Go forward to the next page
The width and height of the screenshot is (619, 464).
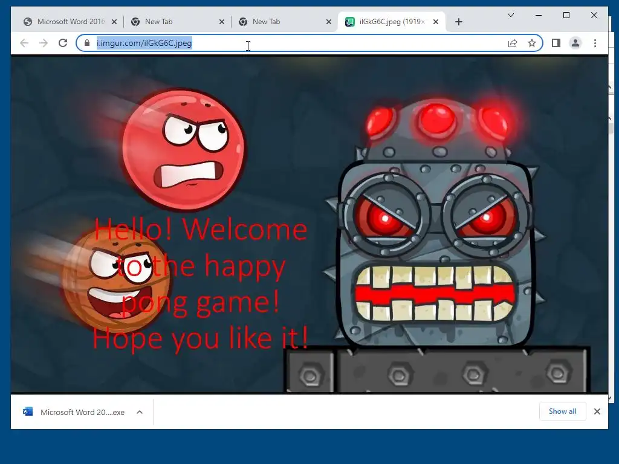(44, 43)
